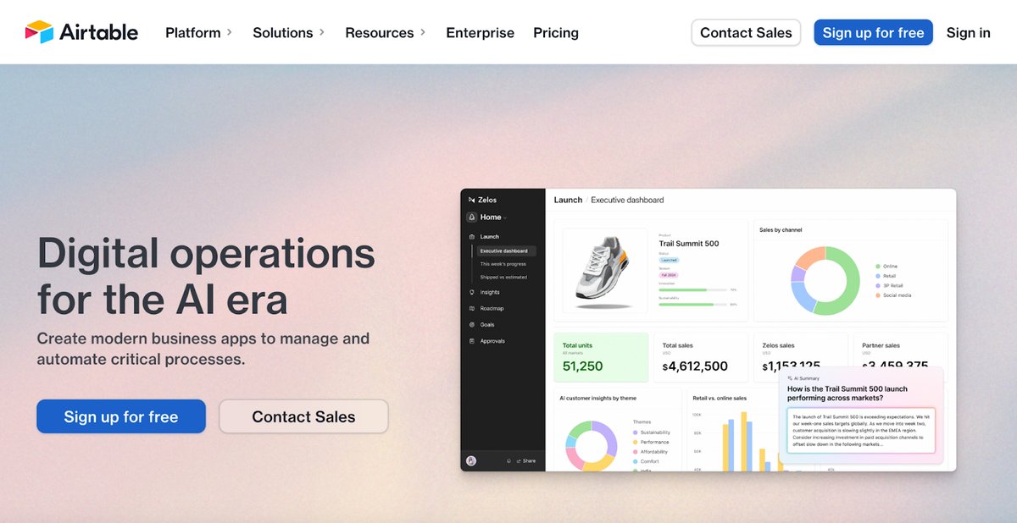
Task: Open the Enterprise page
Action: tap(480, 33)
